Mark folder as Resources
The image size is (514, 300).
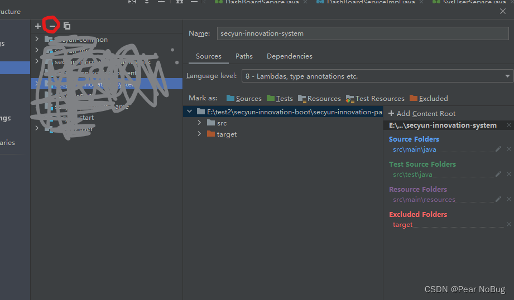coord(319,99)
